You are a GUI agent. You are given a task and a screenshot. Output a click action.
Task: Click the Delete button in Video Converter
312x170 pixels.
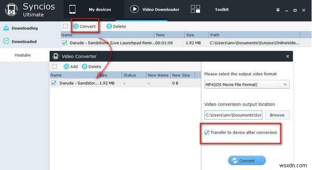pyautogui.click(x=91, y=66)
